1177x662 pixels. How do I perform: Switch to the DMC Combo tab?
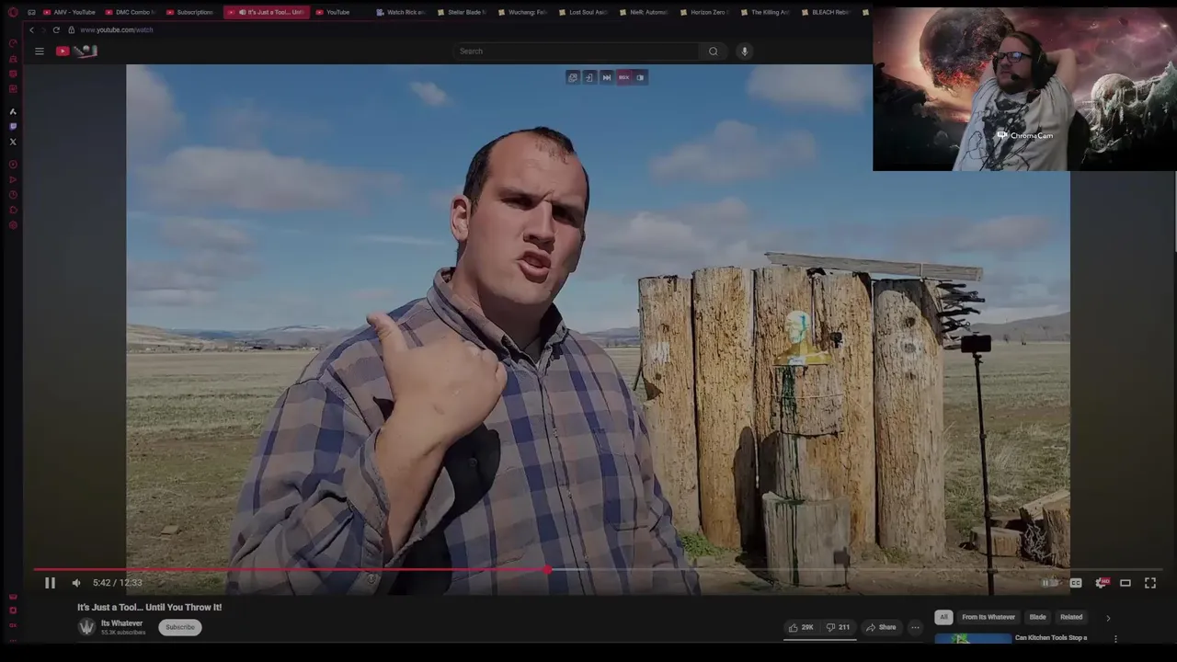click(130, 12)
